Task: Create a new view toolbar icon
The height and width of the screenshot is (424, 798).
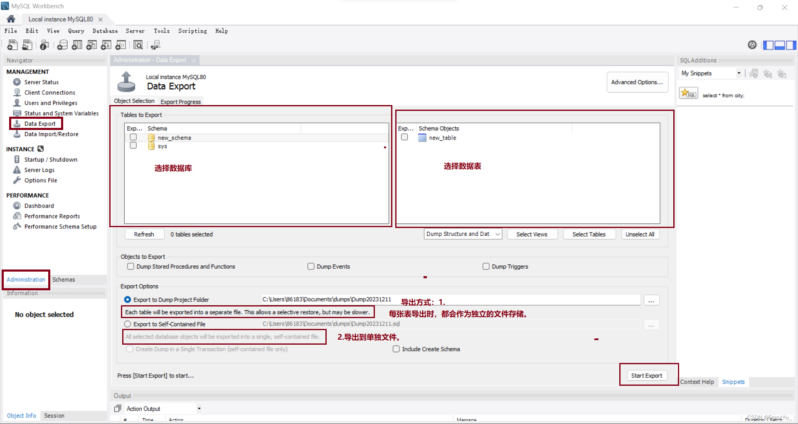Action: (91, 45)
